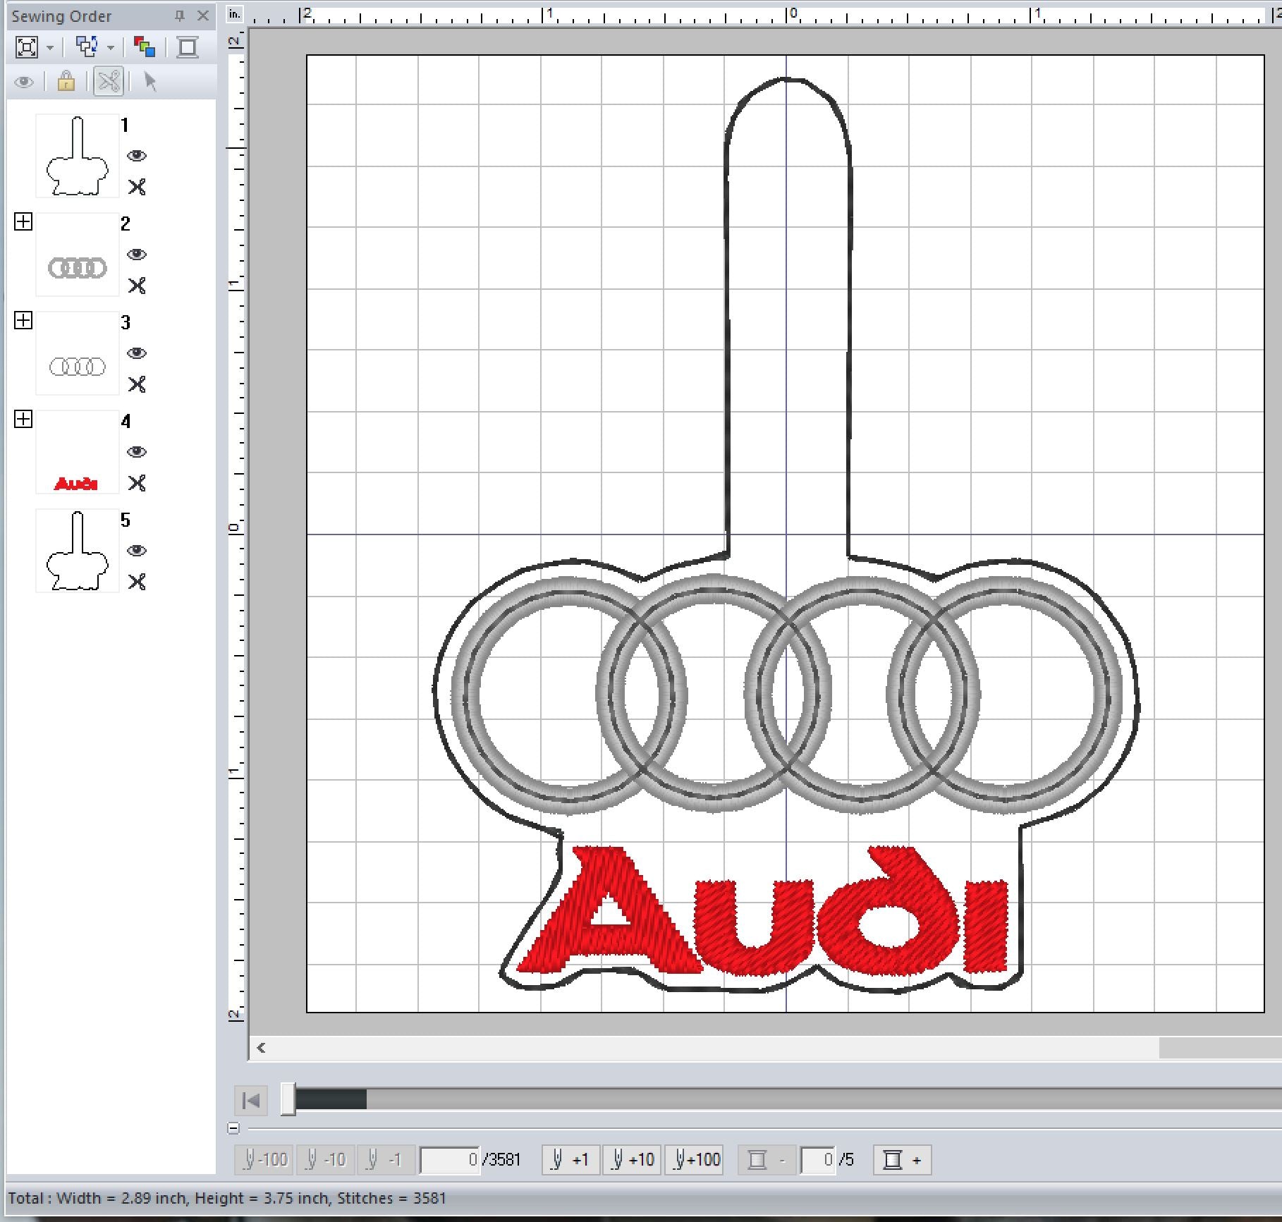Click the -10 stitches back button
The height and width of the screenshot is (1222, 1282).
click(326, 1160)
